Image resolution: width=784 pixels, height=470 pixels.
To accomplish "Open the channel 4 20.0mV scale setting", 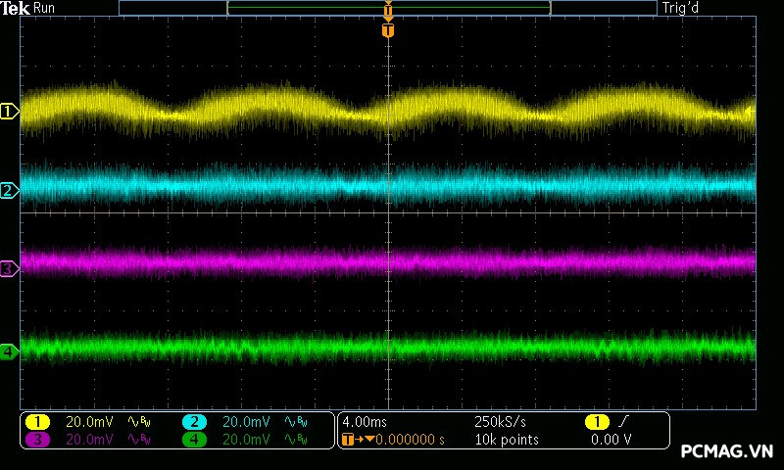I will [x=245, y=440].
